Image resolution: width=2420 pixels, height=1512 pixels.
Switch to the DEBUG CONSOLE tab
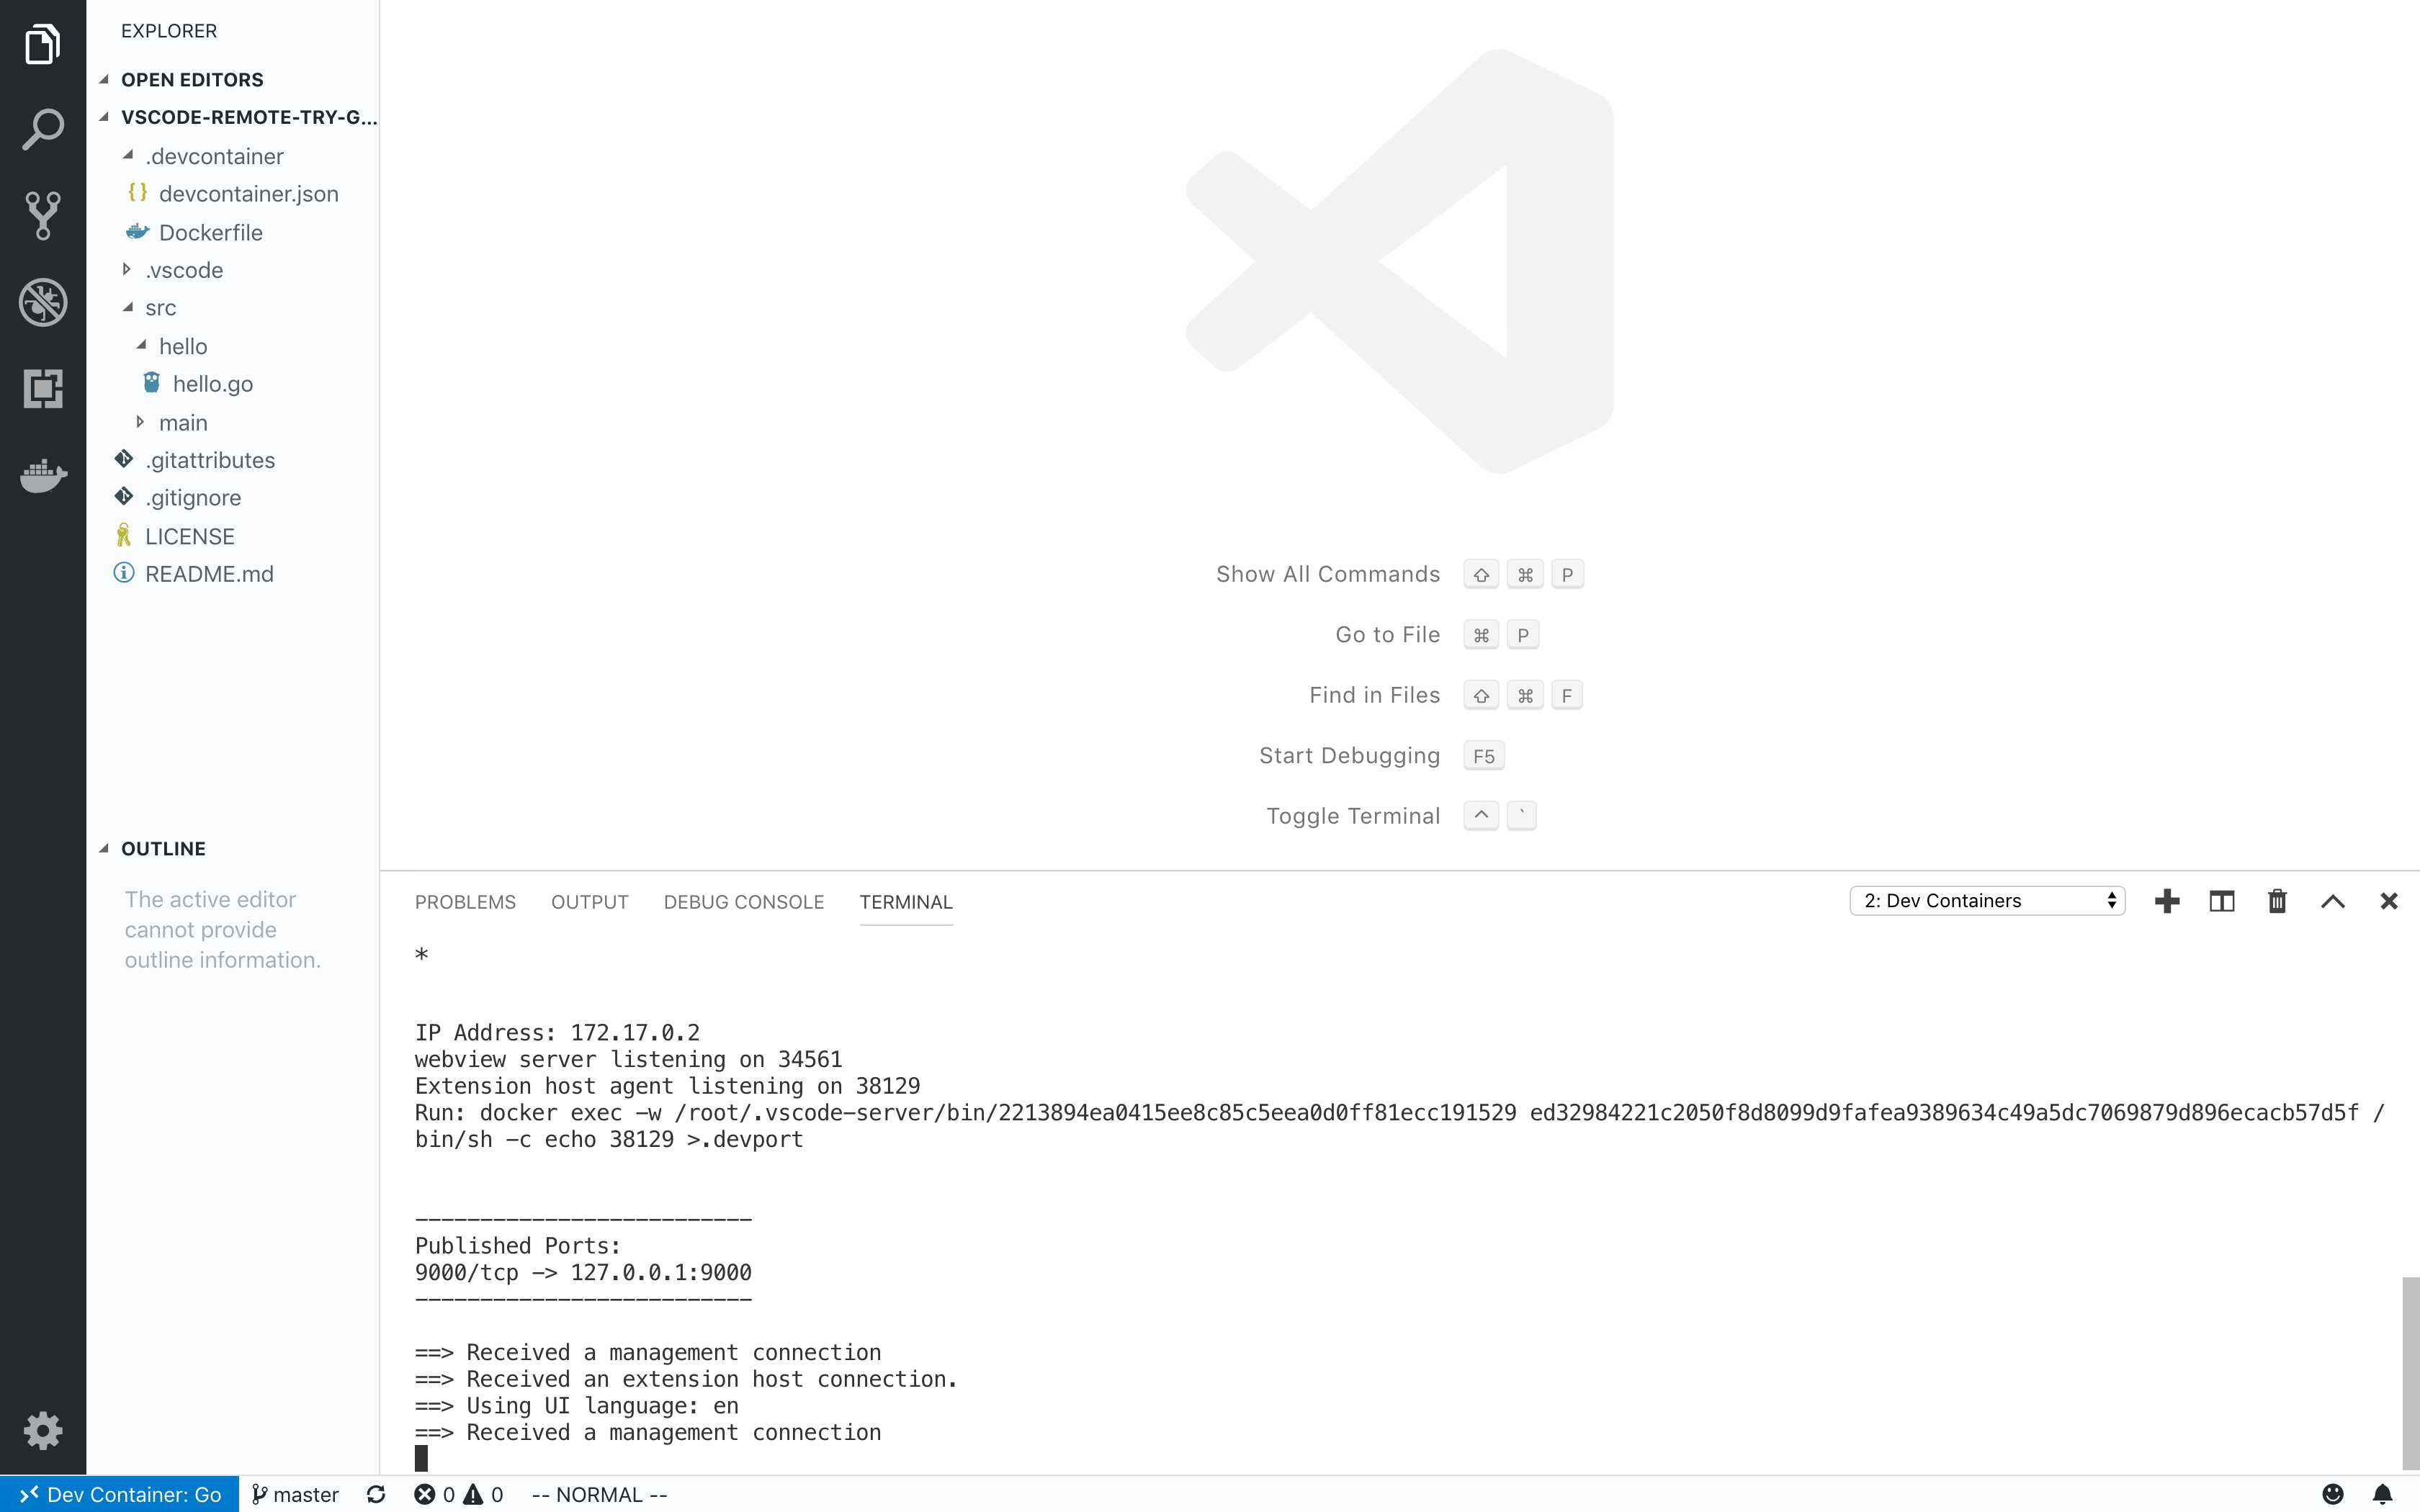(743, 902)
